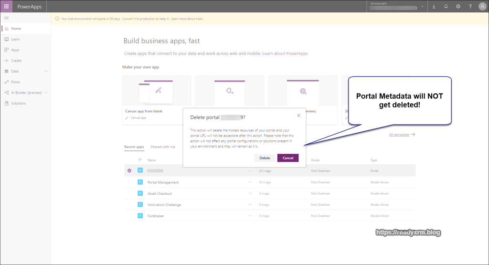Click the notifications bell icon
The width and height of the screenshot is (489, 265).
[446, 7]
